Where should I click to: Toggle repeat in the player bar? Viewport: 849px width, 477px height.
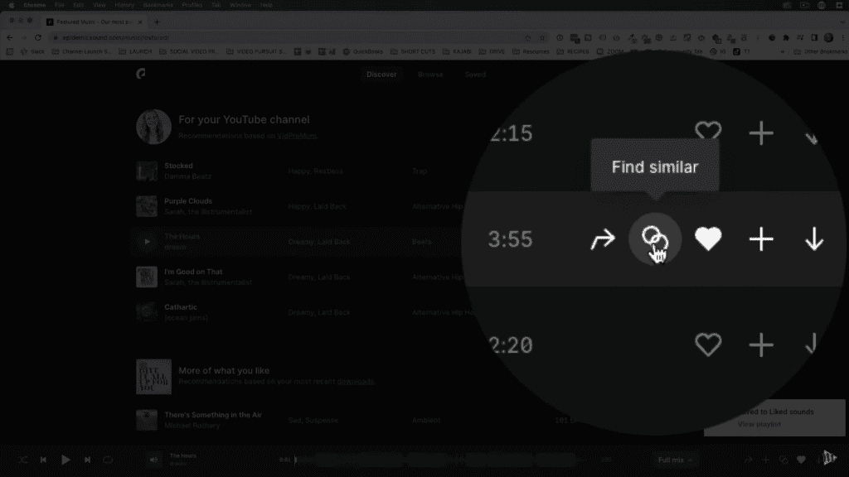[x=108, y=460]
